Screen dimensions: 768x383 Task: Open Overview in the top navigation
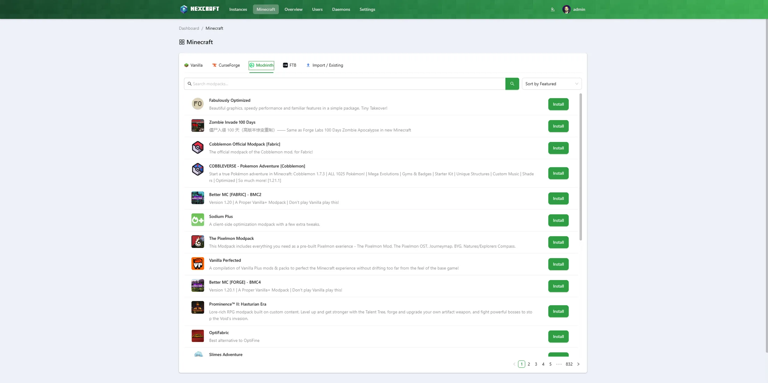tap(293, 9)
